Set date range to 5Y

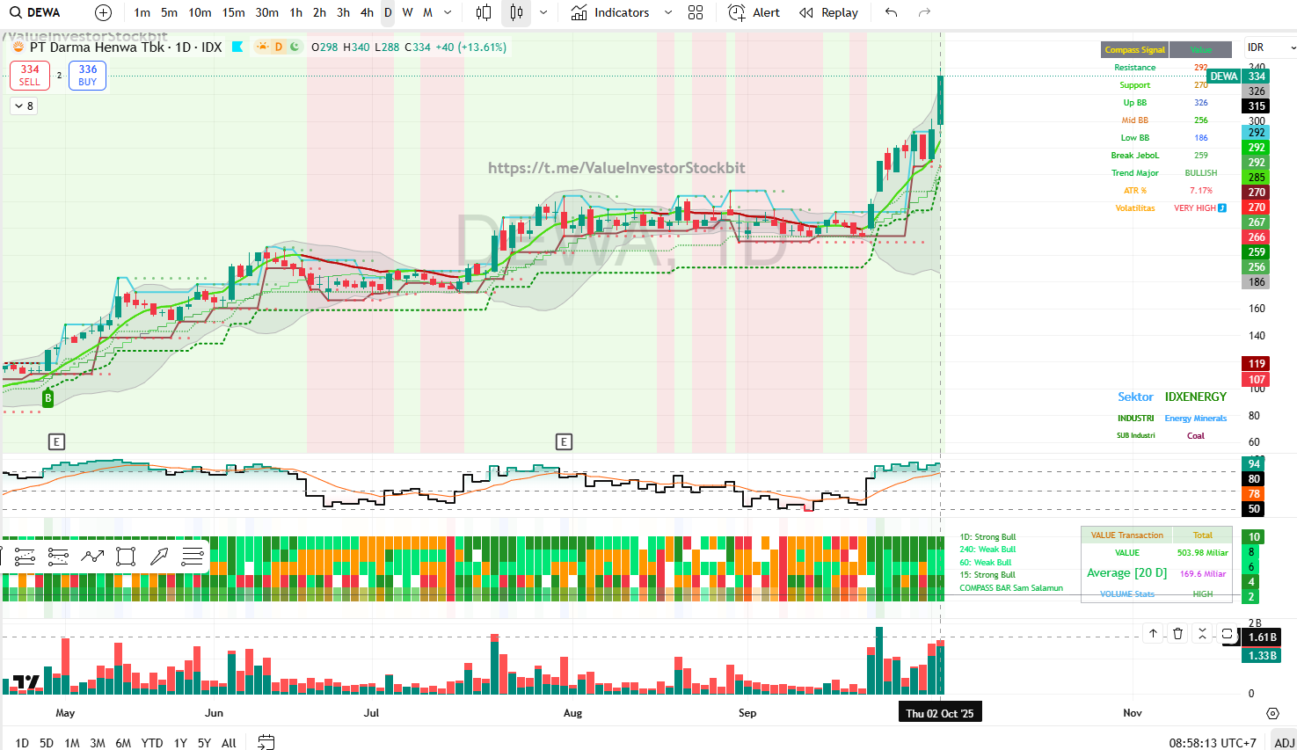(x=204, y=743)
